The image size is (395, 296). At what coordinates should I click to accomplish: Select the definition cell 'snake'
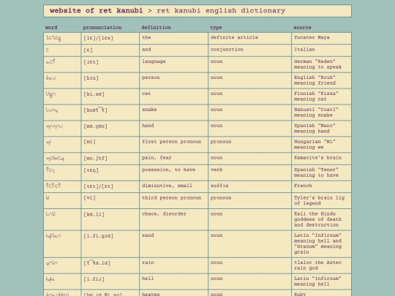(x=174, y=113)
